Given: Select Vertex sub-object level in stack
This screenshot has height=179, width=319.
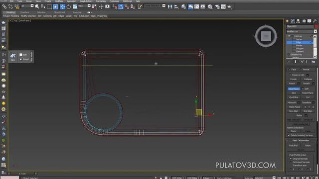Looking at the screenshot, I should [x=299, y=39].
